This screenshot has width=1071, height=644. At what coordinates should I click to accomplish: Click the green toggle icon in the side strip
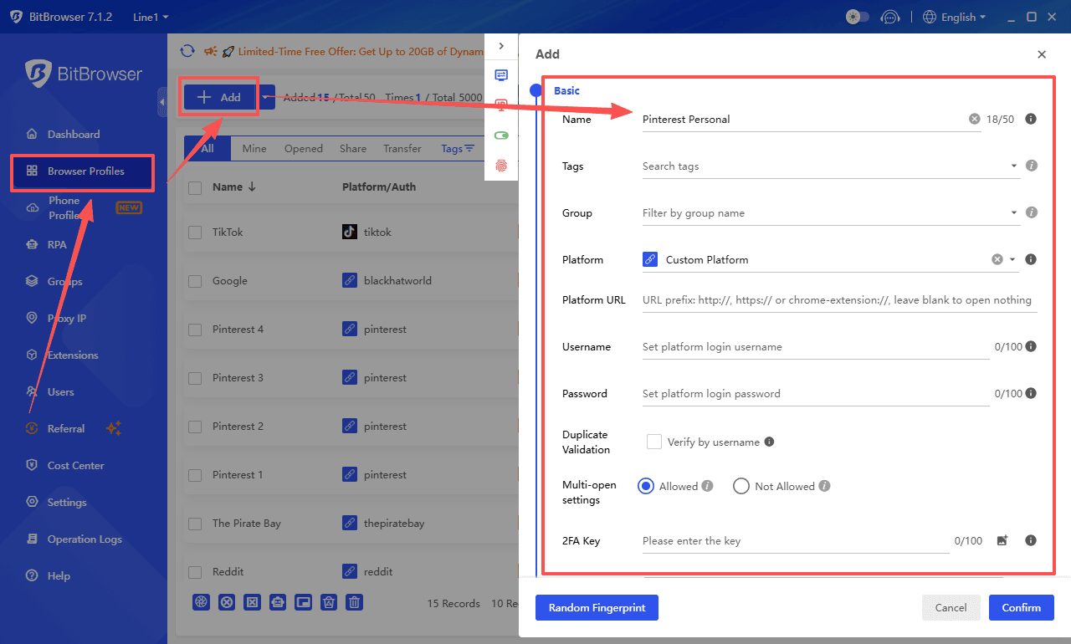point(501,135)
